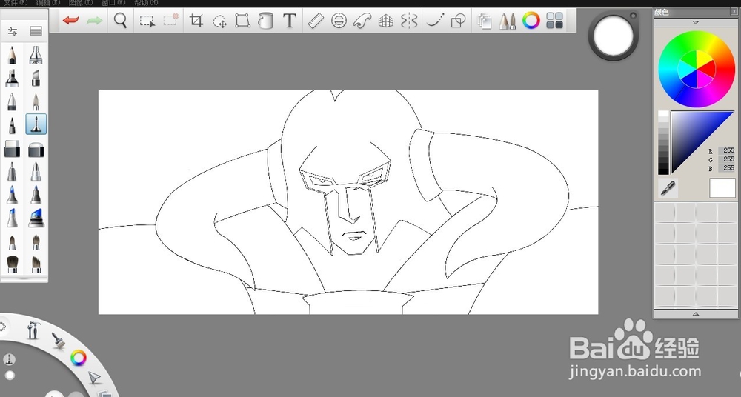
Task: Enable the Ruler guide
Action: pyautogui.click(x=315, y=21)
